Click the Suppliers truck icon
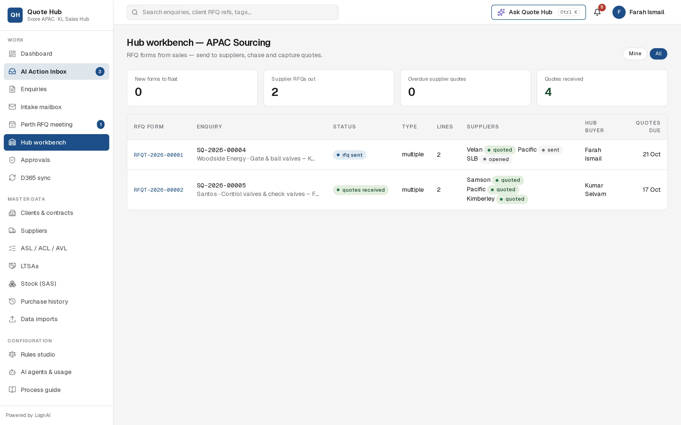Image resolution: width=681 pixels, height=425 pixels. 12,231
